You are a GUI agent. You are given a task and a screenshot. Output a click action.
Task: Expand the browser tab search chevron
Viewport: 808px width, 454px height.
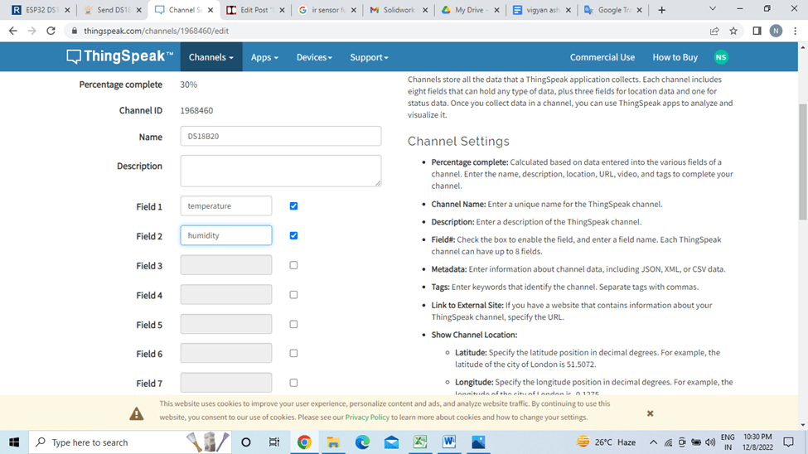point(713,9)
